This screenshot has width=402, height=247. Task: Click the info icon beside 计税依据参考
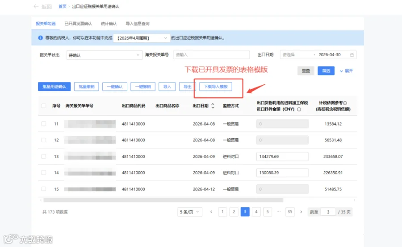(345, 103)
